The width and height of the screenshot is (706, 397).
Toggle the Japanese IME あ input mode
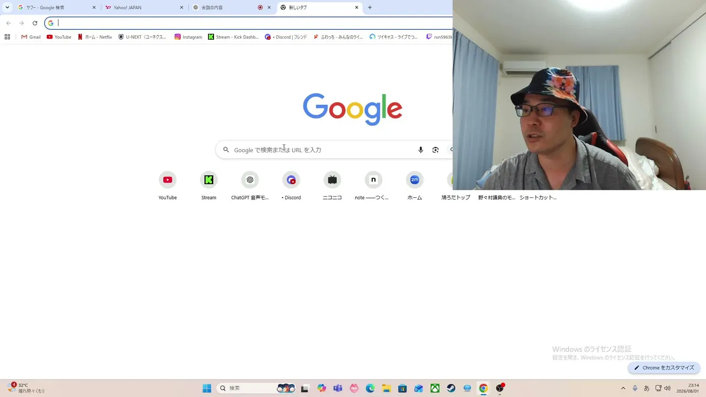pyautogui.click(x=646, y=388)
